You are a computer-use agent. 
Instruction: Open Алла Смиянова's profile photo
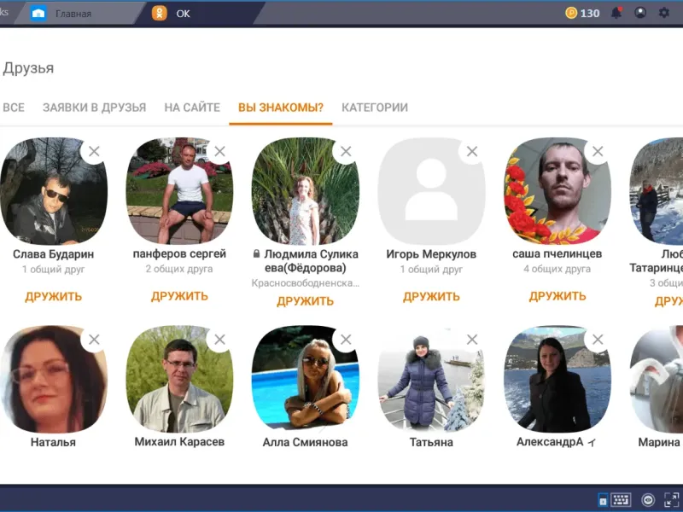306,379
